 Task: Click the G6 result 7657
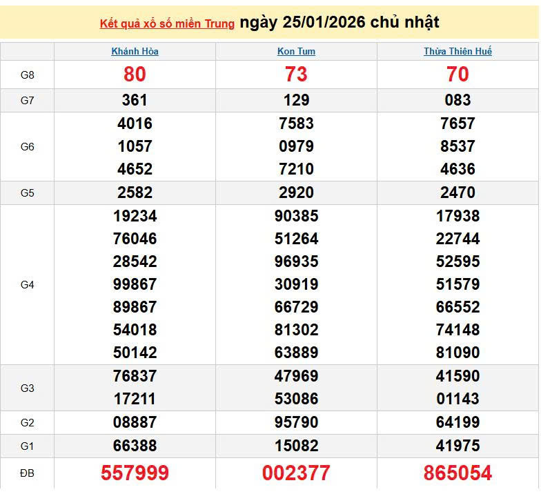tap(458, 123)
